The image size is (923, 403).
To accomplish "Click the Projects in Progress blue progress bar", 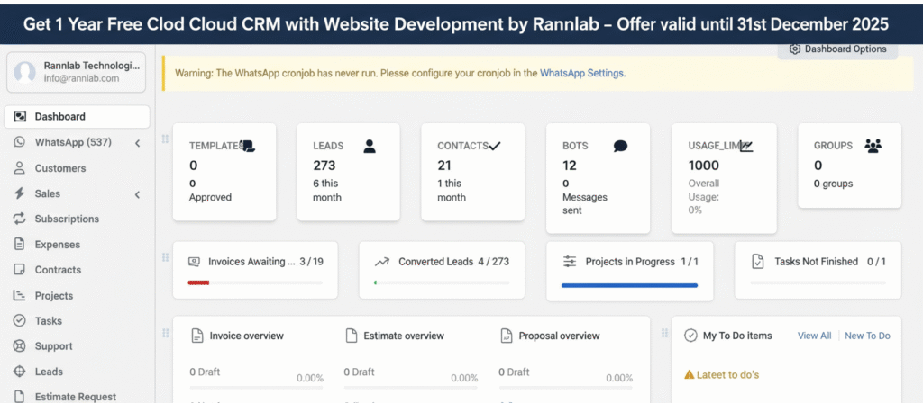I will (x=629, y=285).
